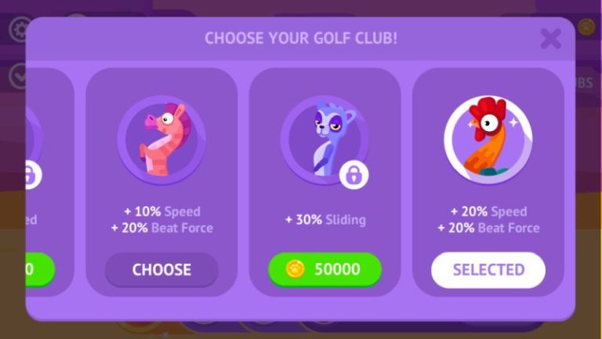Tap the paw coin icon on the 50000 button
Screen dimensions: 602x339
coord(296,269)
